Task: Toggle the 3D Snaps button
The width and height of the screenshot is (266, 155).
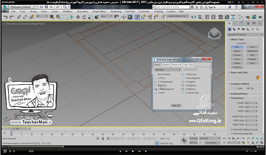Action: [137, 17]
